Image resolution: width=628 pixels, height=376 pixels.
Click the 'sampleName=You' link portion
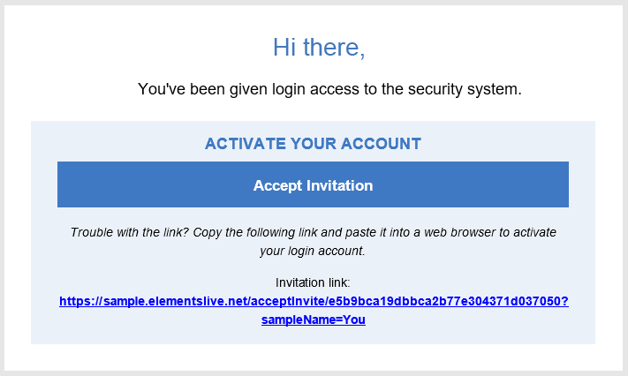[313, 320]
